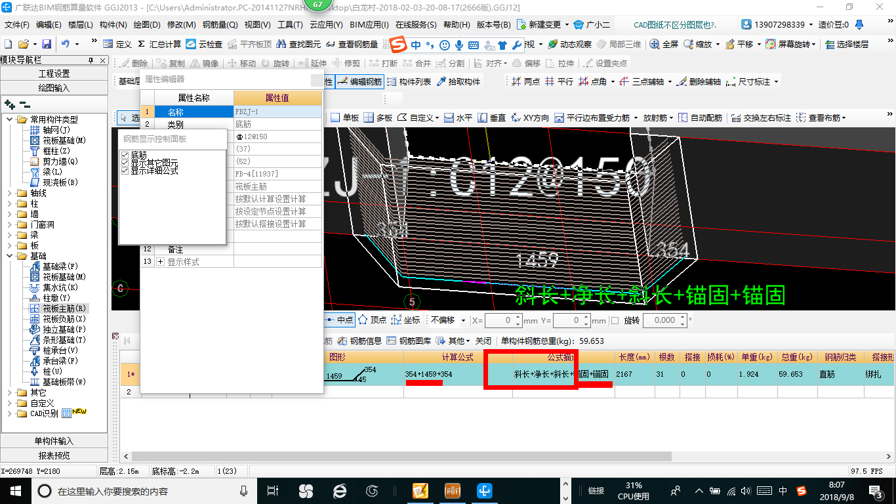Toggle 底筋 checkbox in display panel
The height and width of the screenshot is (504, 896).
(125, 155)
